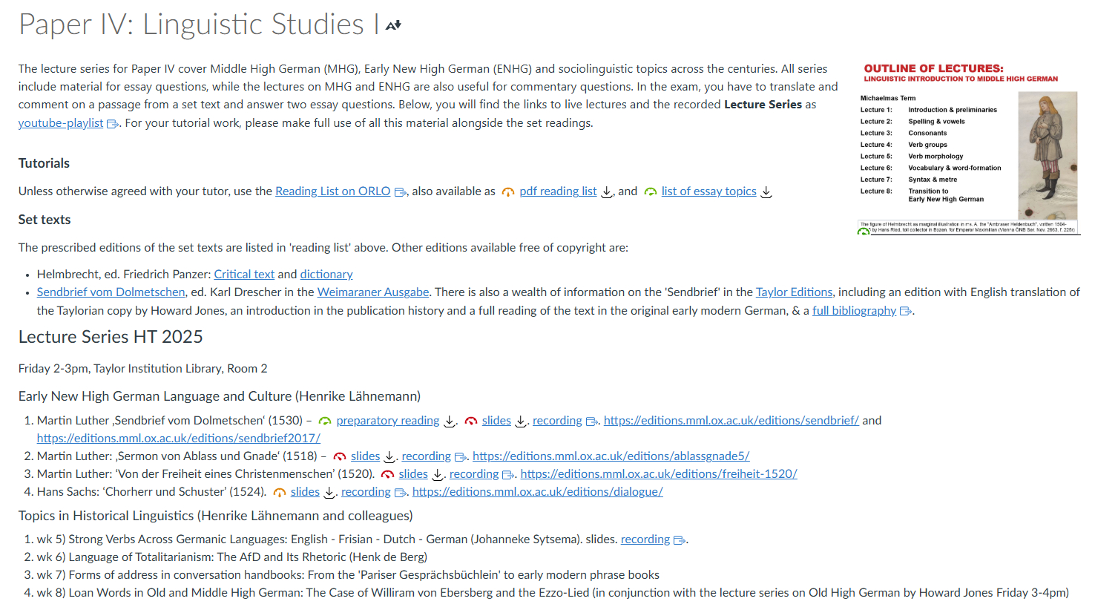Open the Helmbrecht dictionary link
1095x610 pixels.
click(326, 275)
